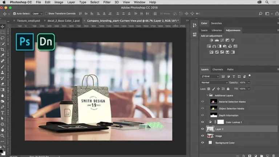
Task: Open the Texture_small.psd document tab
Action: click(x=28, y=21)
